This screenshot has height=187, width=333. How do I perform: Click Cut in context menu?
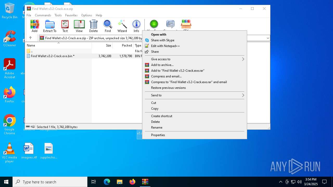click(195, 103)
